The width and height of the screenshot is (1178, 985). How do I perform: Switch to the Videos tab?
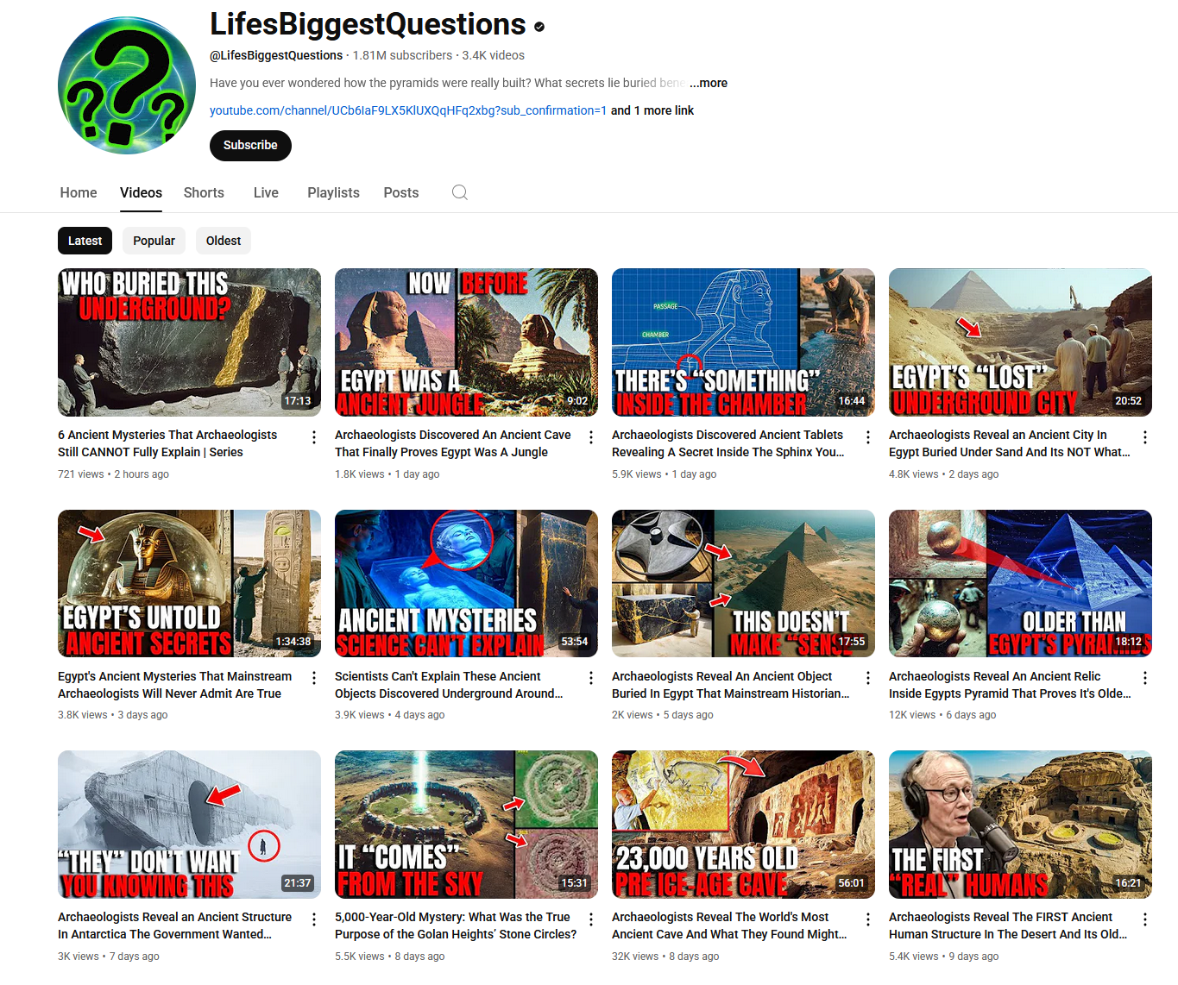[141, 192]
